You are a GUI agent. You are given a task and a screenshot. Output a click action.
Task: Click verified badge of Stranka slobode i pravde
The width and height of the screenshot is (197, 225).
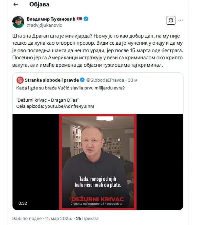click(82, 80)
